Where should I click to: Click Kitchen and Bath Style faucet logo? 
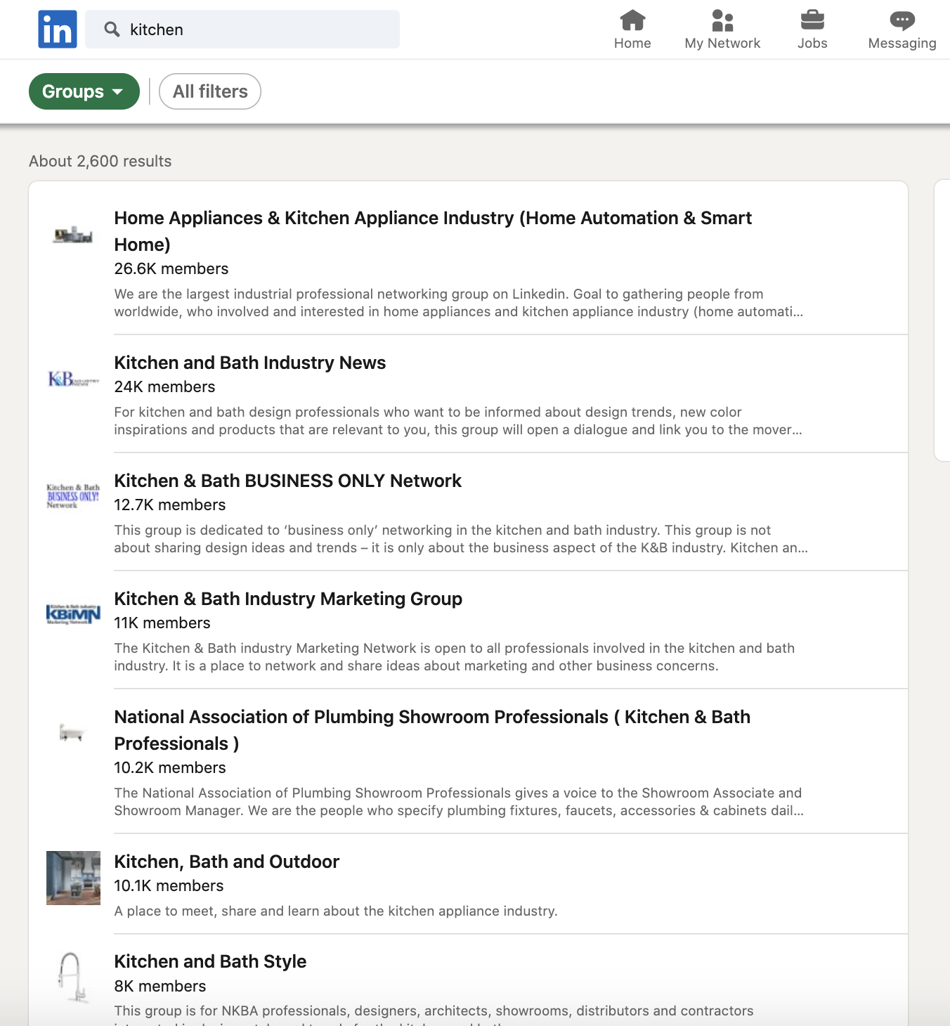73,978
